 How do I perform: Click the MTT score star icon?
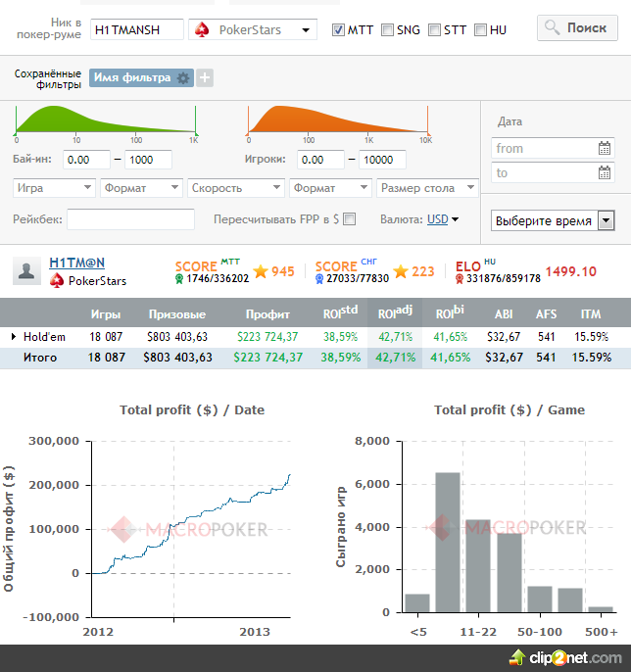click(261, 271)
